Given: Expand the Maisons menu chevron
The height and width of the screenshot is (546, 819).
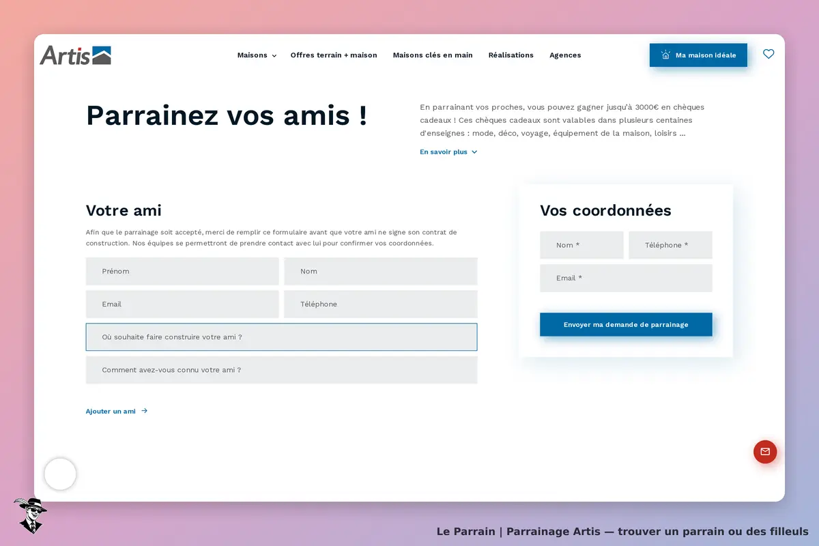Looking at the screenshot, I should click(274, 56).
